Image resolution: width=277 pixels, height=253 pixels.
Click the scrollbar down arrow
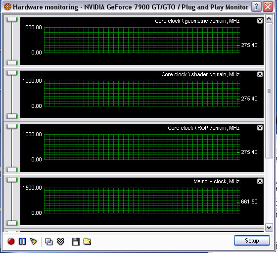click(x=269, y=228)
